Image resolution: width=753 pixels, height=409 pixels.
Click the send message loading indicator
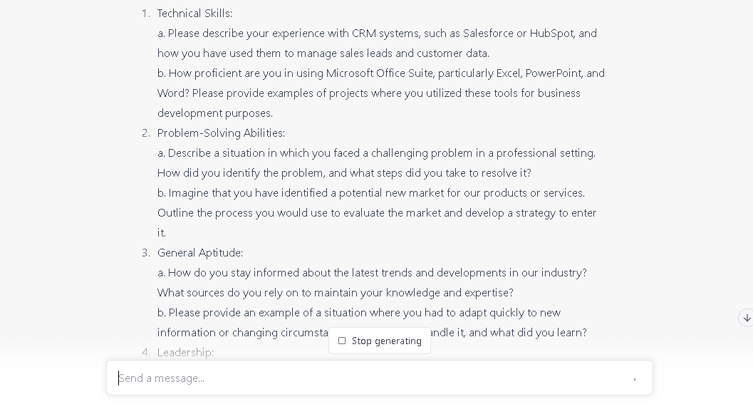[x=634, y=379]
